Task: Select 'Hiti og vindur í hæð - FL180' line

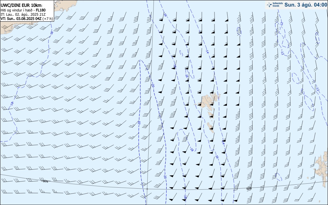Action: point(23,10)
